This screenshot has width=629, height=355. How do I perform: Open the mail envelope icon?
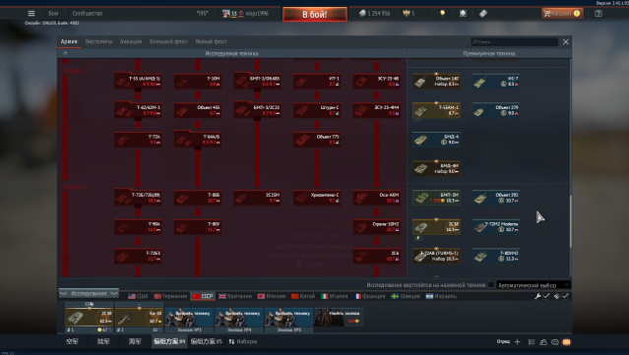point(566,342)
